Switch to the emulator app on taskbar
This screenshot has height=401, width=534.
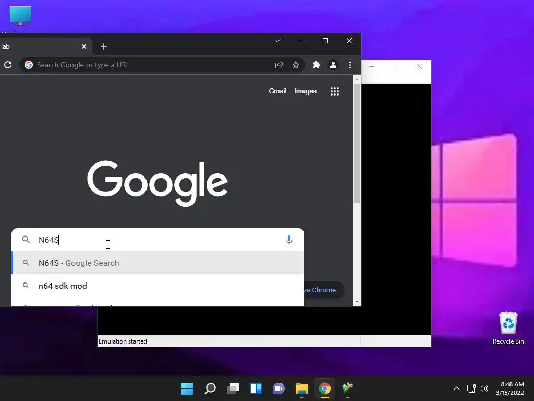[347, 388]
